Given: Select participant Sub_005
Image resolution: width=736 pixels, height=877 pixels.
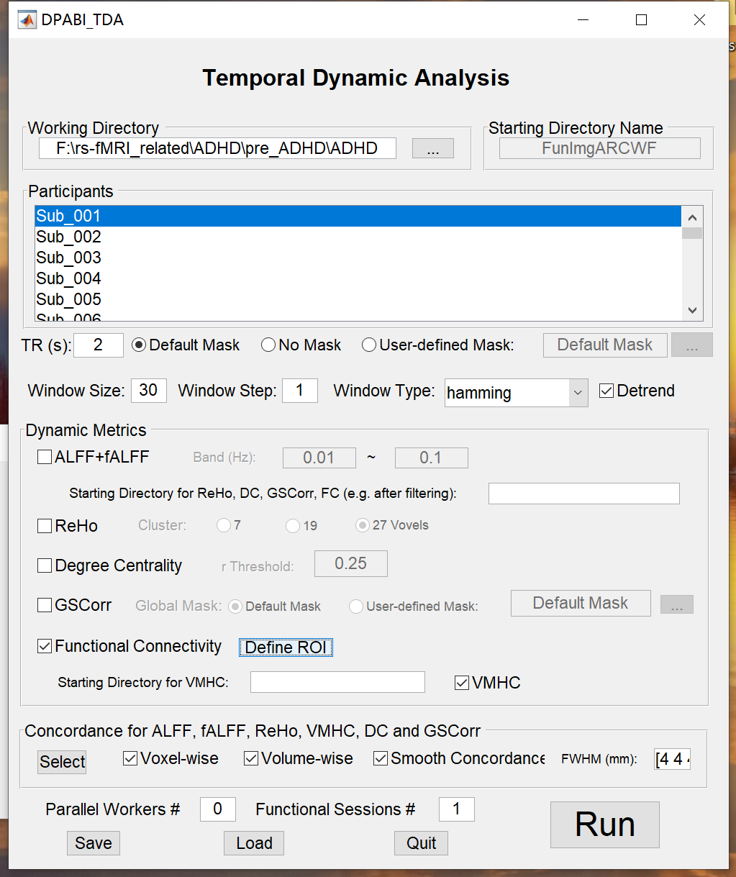Looking at the screenshot, I should click(358, 299).
